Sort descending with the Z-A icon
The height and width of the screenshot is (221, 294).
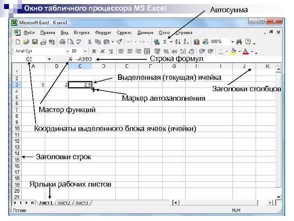click(x=186, y=42)
